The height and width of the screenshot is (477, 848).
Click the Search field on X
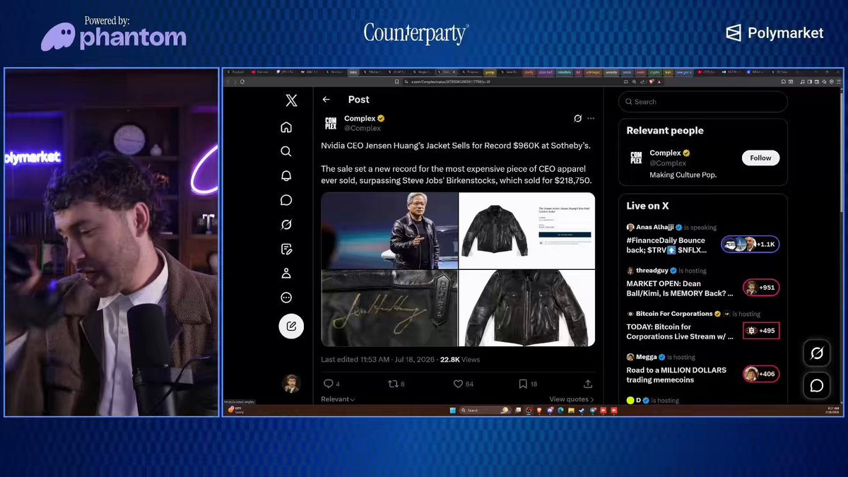point(703,102)
